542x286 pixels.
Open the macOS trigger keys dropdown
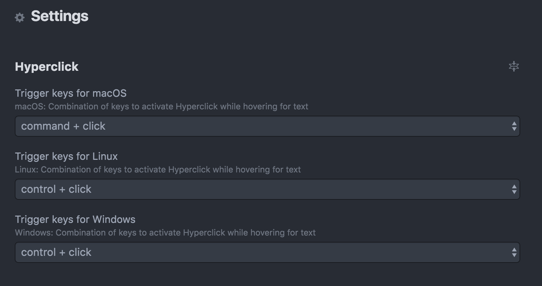coord(267,126)
